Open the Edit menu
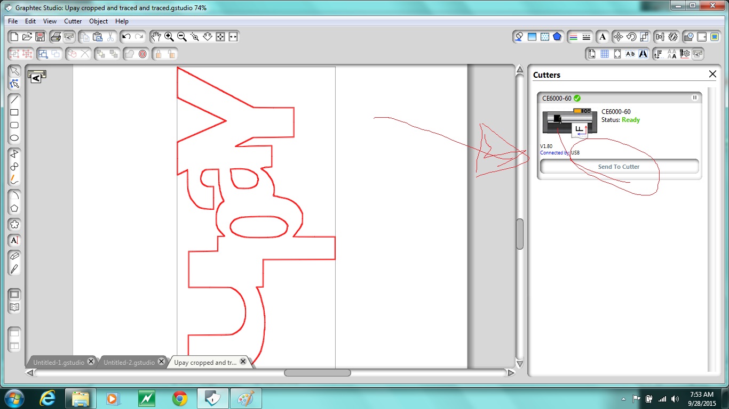The height and width of the screenshot is (409, 729). point(30,21)
